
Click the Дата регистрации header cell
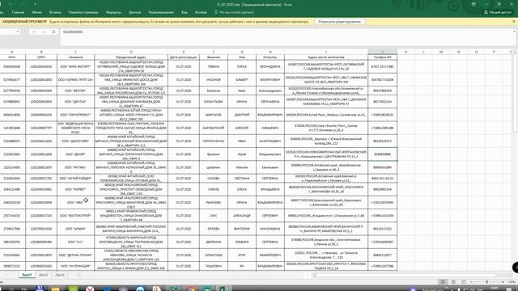coord(184,57)
